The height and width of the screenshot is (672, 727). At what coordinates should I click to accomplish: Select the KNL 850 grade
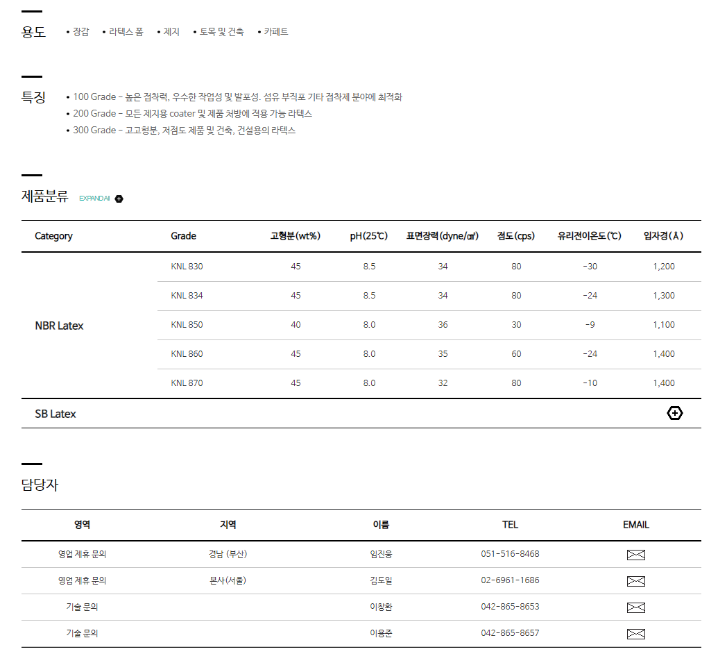[x=187, y=325]
